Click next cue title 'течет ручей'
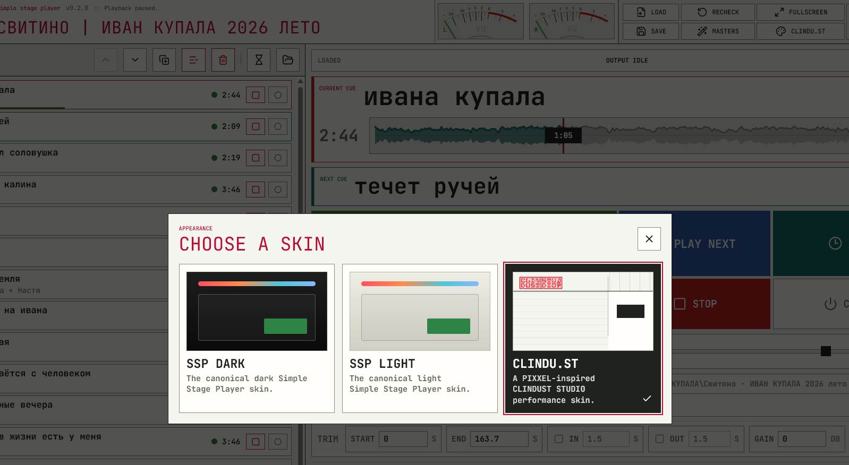Viewport: 849px width, 465px height. pos(427,186)
